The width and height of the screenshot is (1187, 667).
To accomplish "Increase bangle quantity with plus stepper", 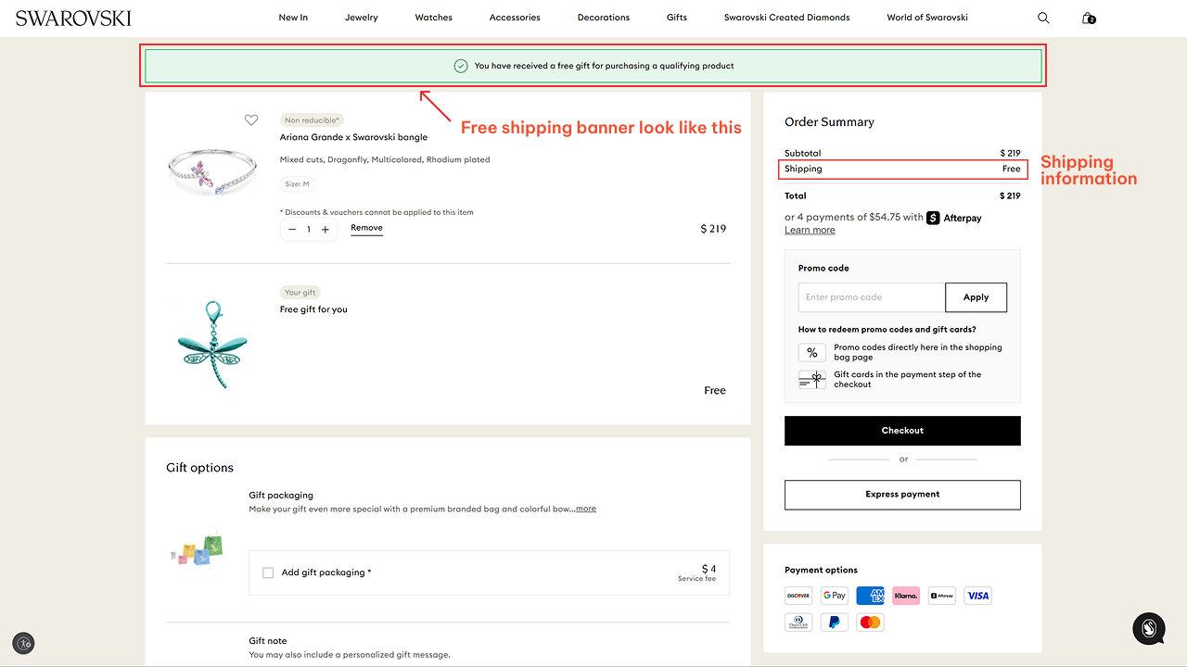I will click(x=325, y=229).
